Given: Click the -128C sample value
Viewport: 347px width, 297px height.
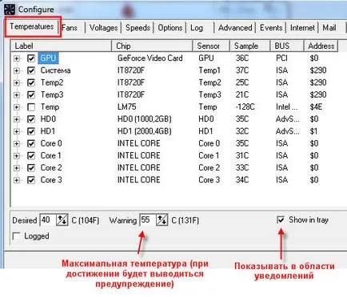Looking at the screenshot, I should click(x=245, y=107).
